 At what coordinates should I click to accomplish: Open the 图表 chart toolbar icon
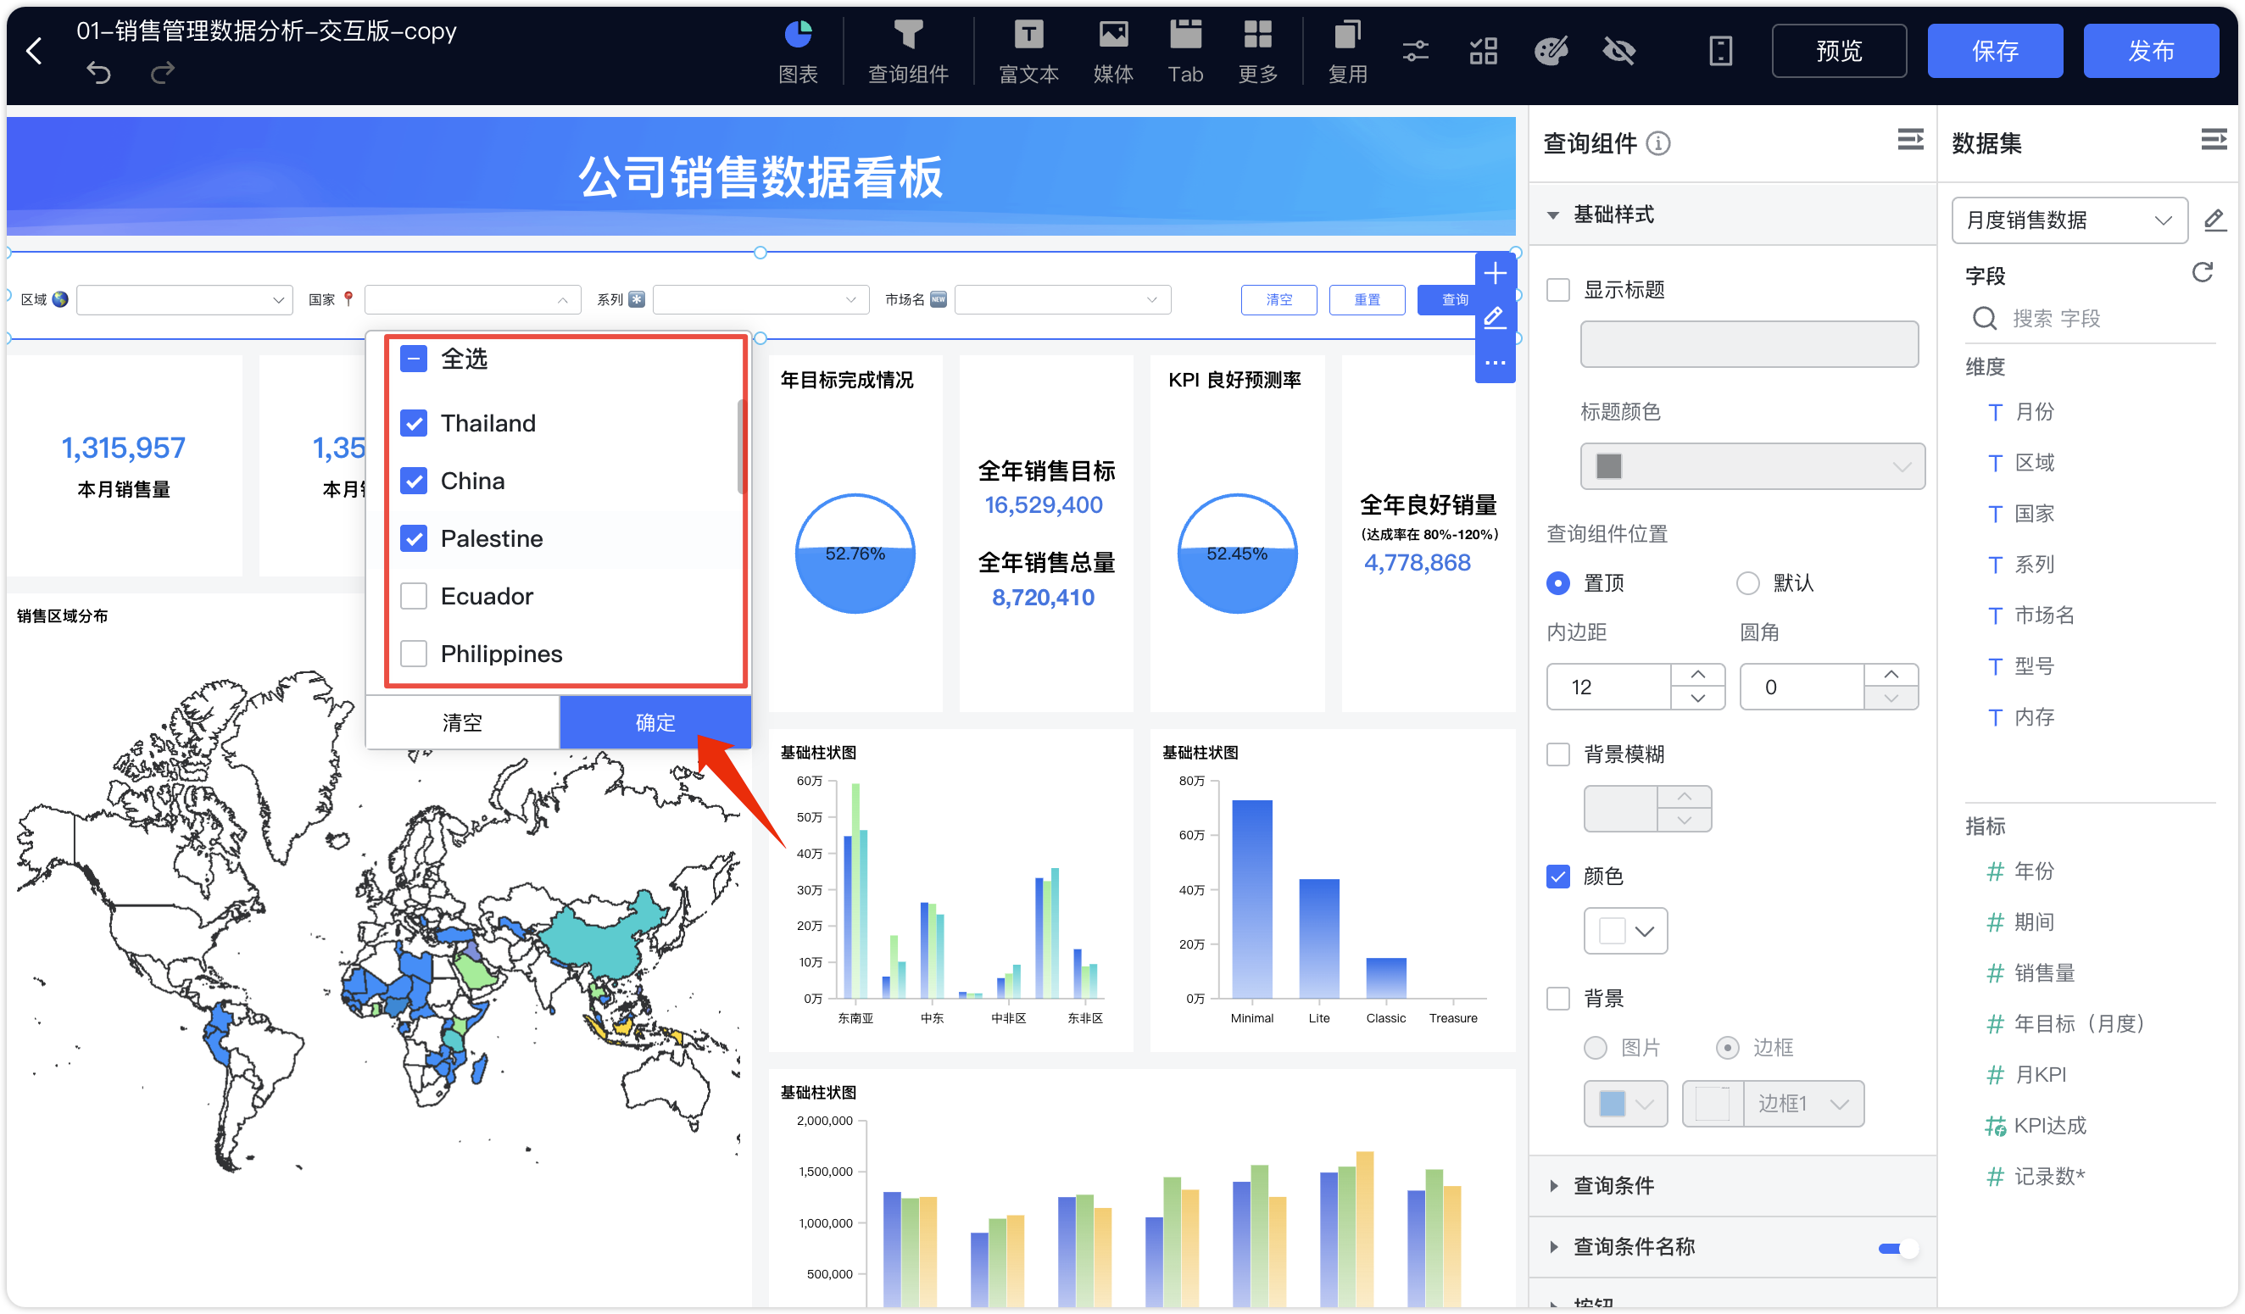pyautogui.click(x=797, y=52)
